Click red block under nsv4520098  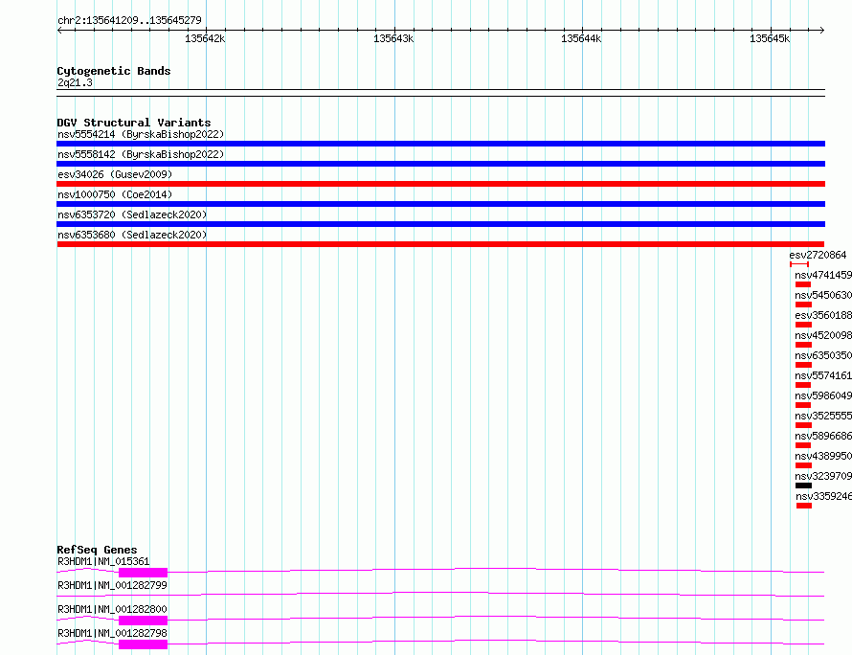803,345
